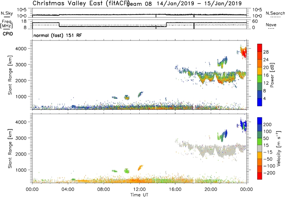This screenshot has height=197, width=285.
Task: Click the '12:00' time tick label
Action: click(x=139, y=190)
